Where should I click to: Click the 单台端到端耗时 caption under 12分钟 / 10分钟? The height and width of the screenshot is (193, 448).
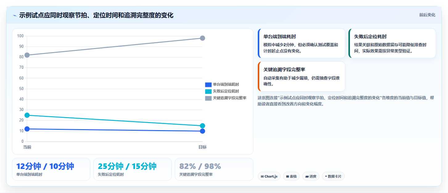(29, 175)
